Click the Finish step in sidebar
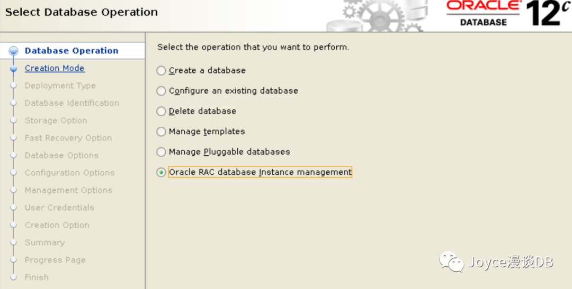Screen dimensions: 572x289 tap(37, 277)
